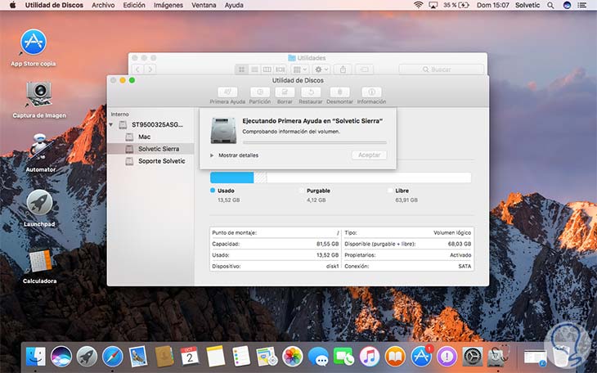Click the Aceptar button
The width and height of the screenshot is (597, 373).
370,155
